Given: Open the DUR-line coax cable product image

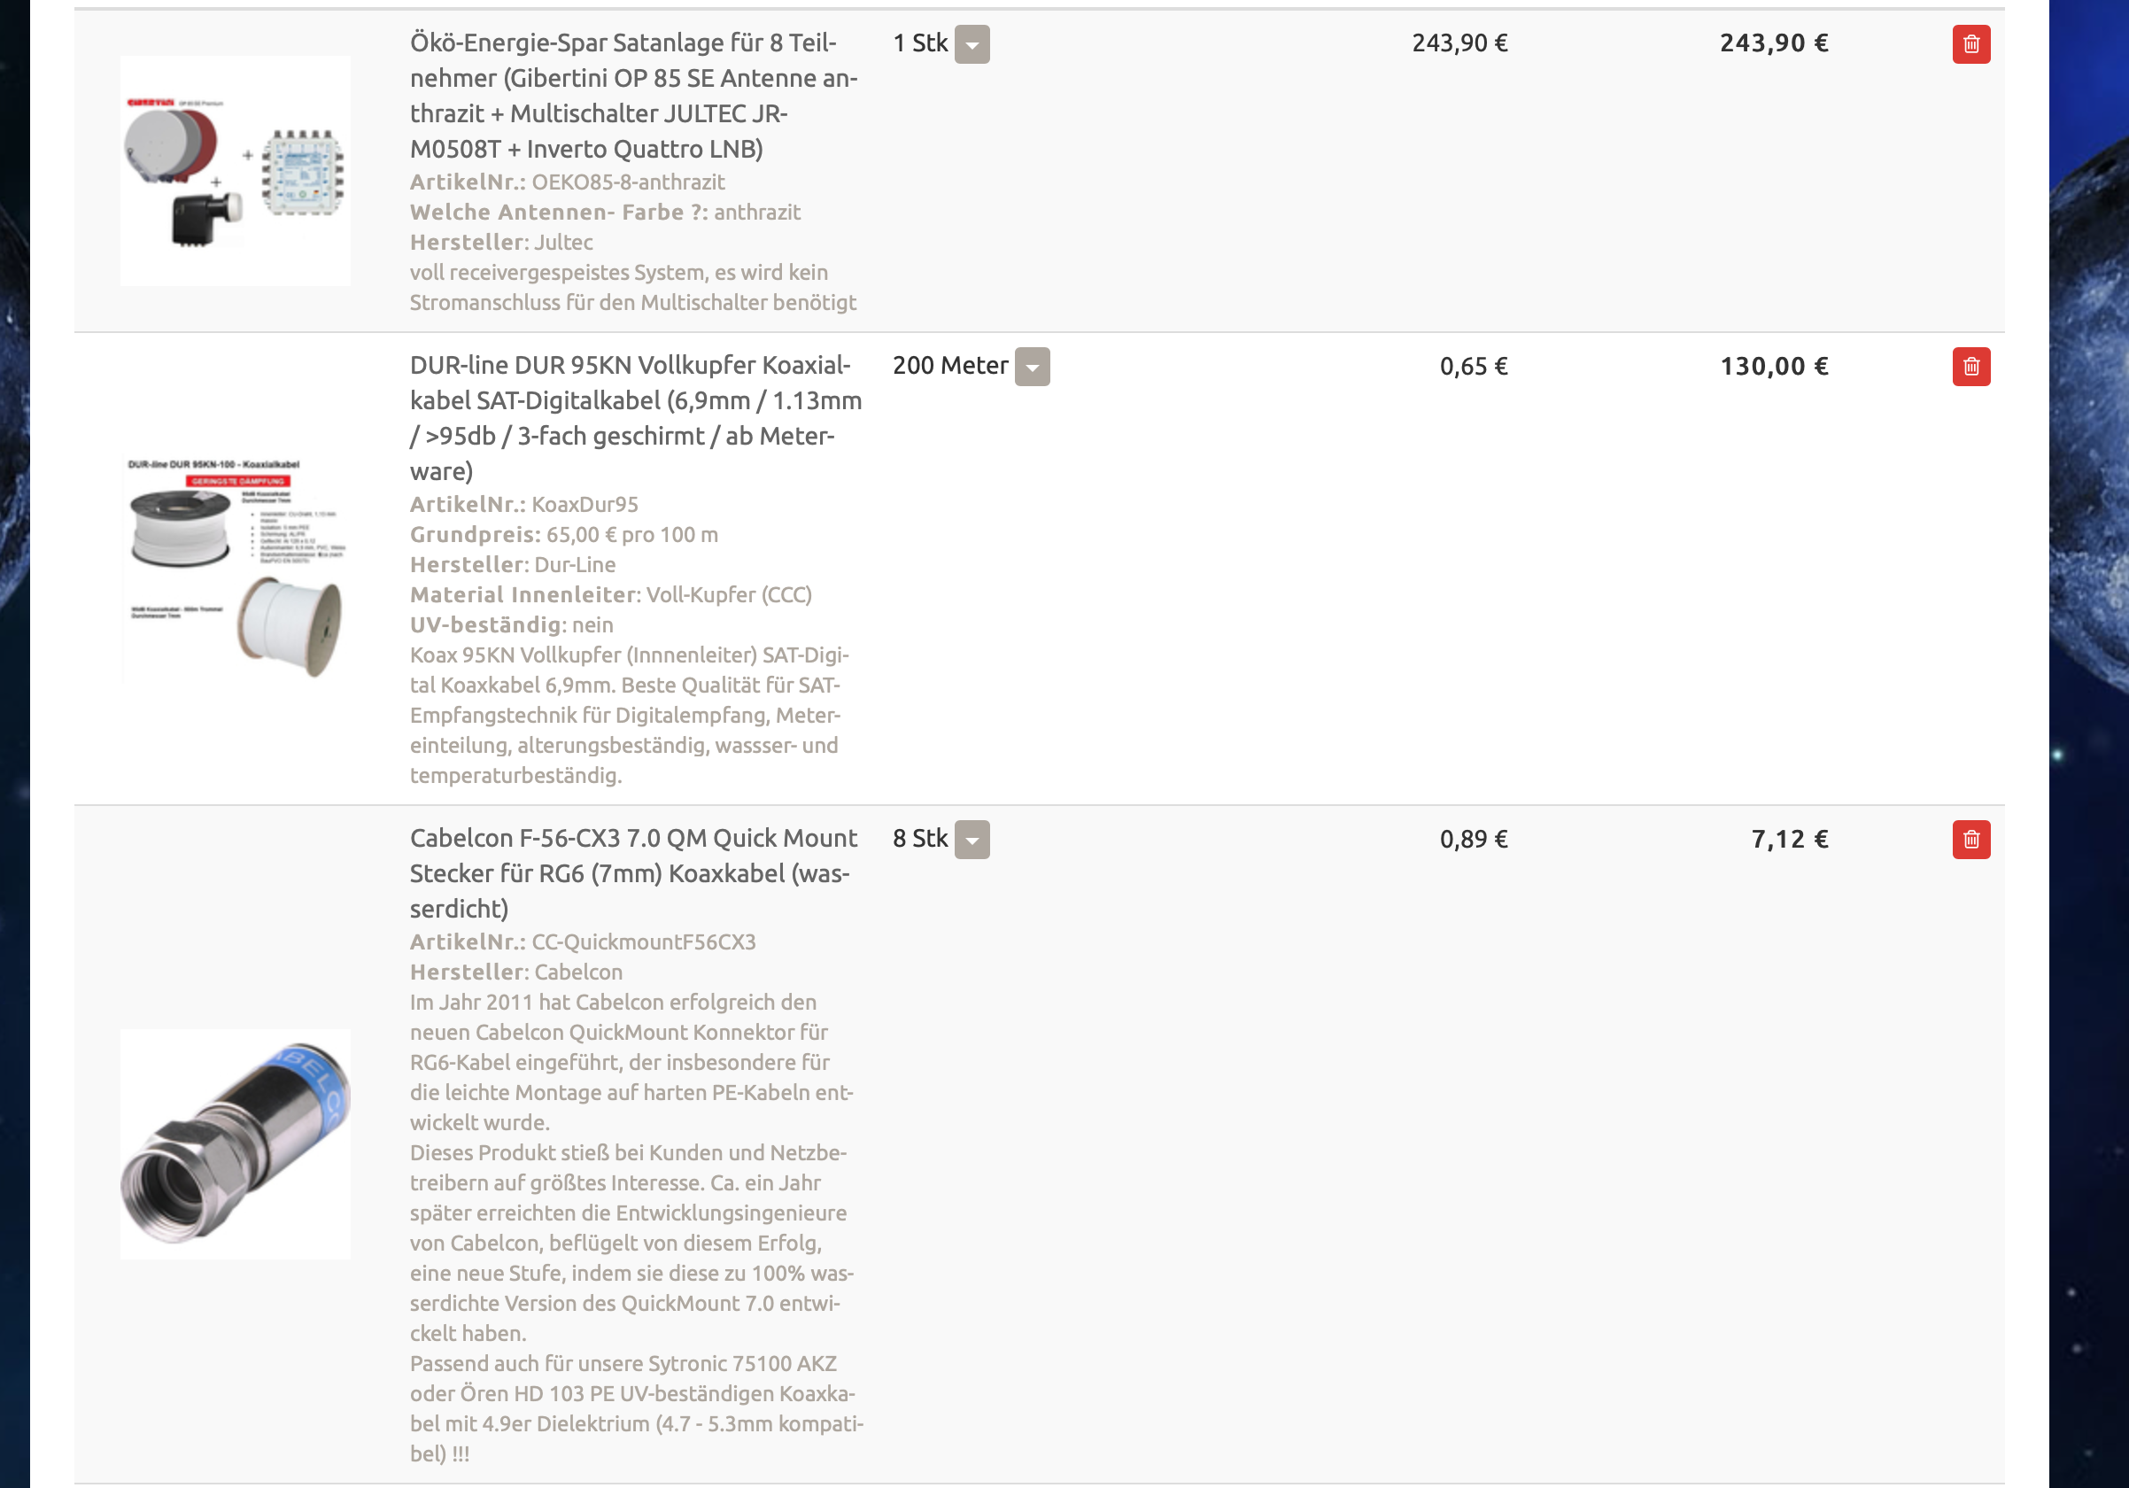Looking at the screenshot, I should pyautogui.click(x=236, y=568).
